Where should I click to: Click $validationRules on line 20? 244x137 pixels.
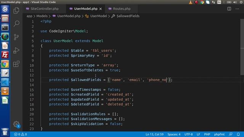(x=88, y=114)
